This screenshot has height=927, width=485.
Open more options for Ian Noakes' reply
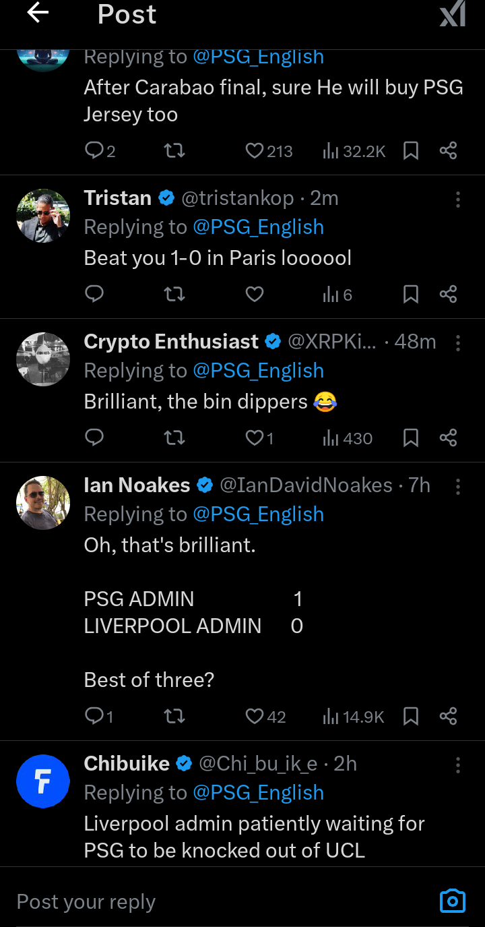click(458, 486)
